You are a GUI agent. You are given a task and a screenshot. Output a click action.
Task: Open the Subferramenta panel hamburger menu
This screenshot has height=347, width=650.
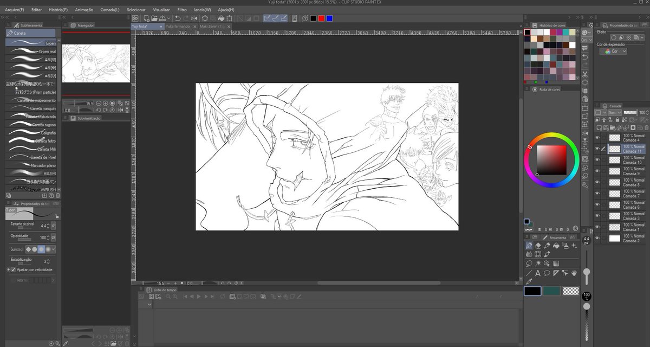point(8,25)
